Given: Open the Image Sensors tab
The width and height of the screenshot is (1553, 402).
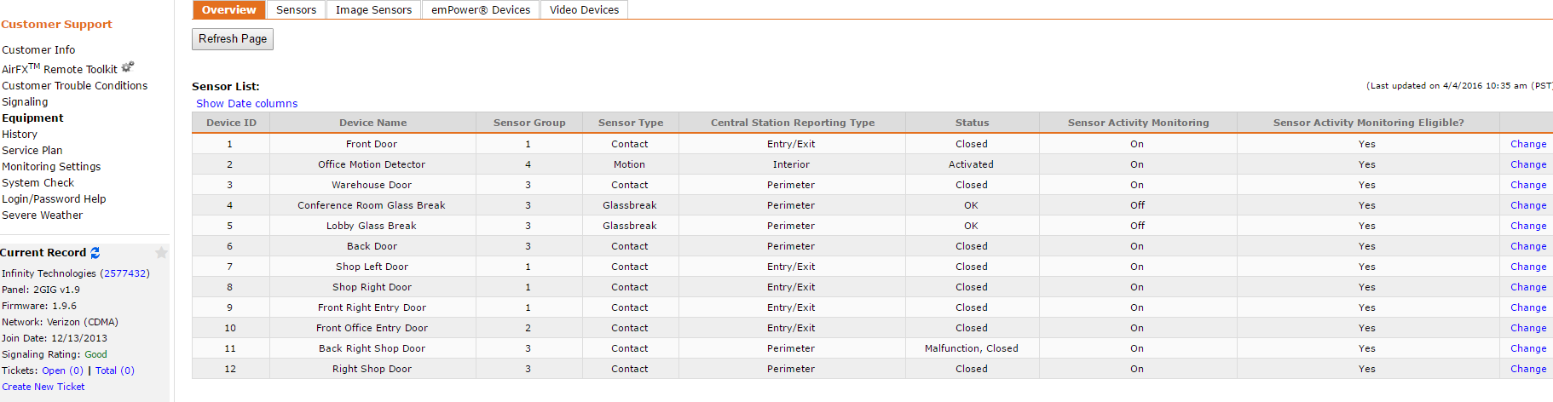Looking at the screenshot, I should coord(373,10).
